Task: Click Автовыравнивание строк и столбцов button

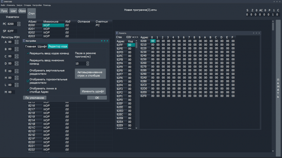Action: pyautogui.click(x=90, y=73)
